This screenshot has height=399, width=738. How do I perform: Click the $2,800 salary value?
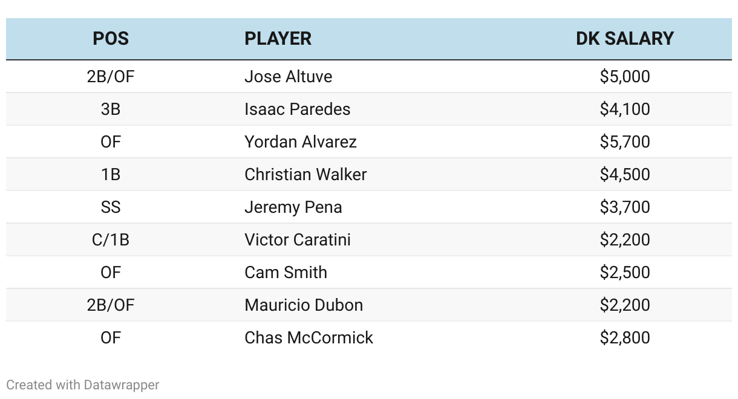(625, 338)
